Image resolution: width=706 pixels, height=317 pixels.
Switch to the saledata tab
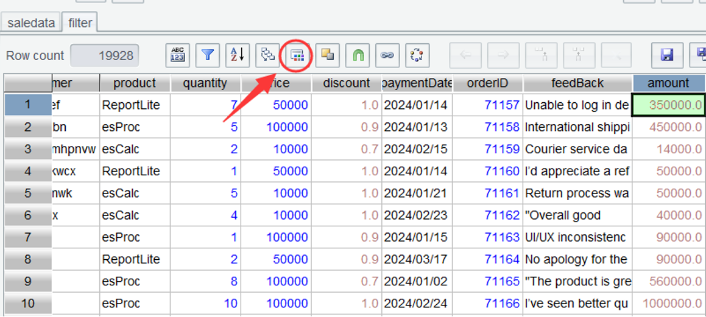pos(31,23)
